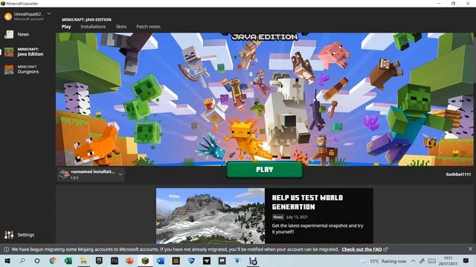Open touch keyboard tray icon
The height and width of the screenshot is (267, 476).
click(x=432, y=261)
